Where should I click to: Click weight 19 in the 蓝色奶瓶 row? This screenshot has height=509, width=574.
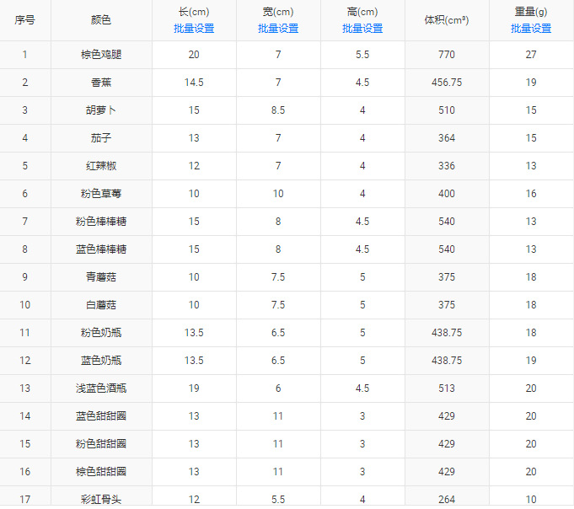(531, 361)
